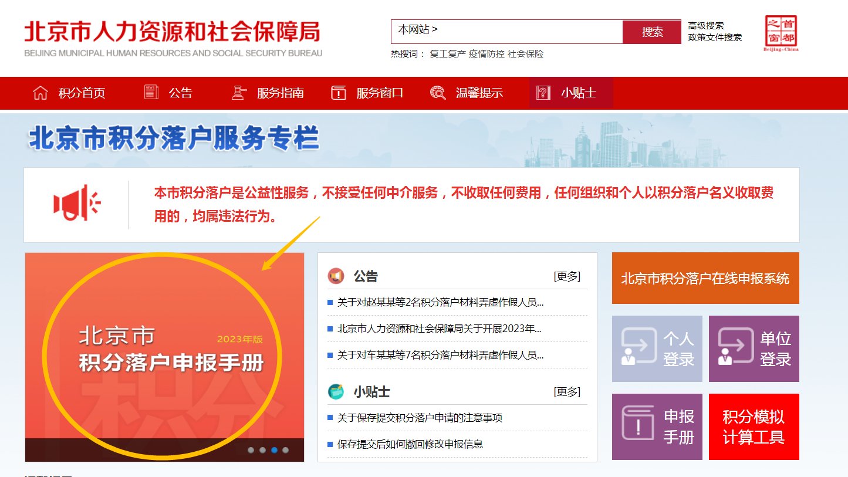848x477 pixels.
Task: Click hot search term 复工复产
Action: pos(448,54)
